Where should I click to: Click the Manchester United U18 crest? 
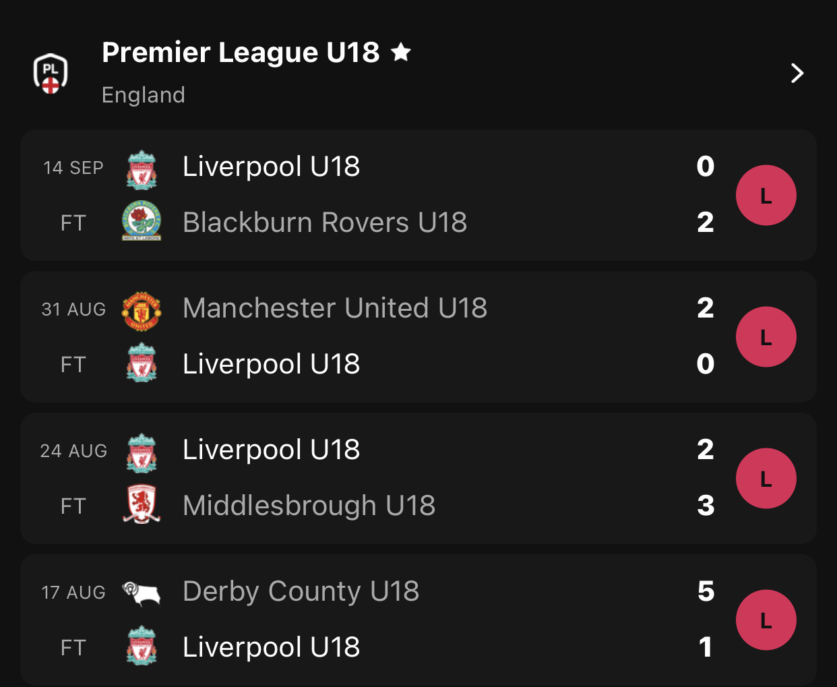142,311
